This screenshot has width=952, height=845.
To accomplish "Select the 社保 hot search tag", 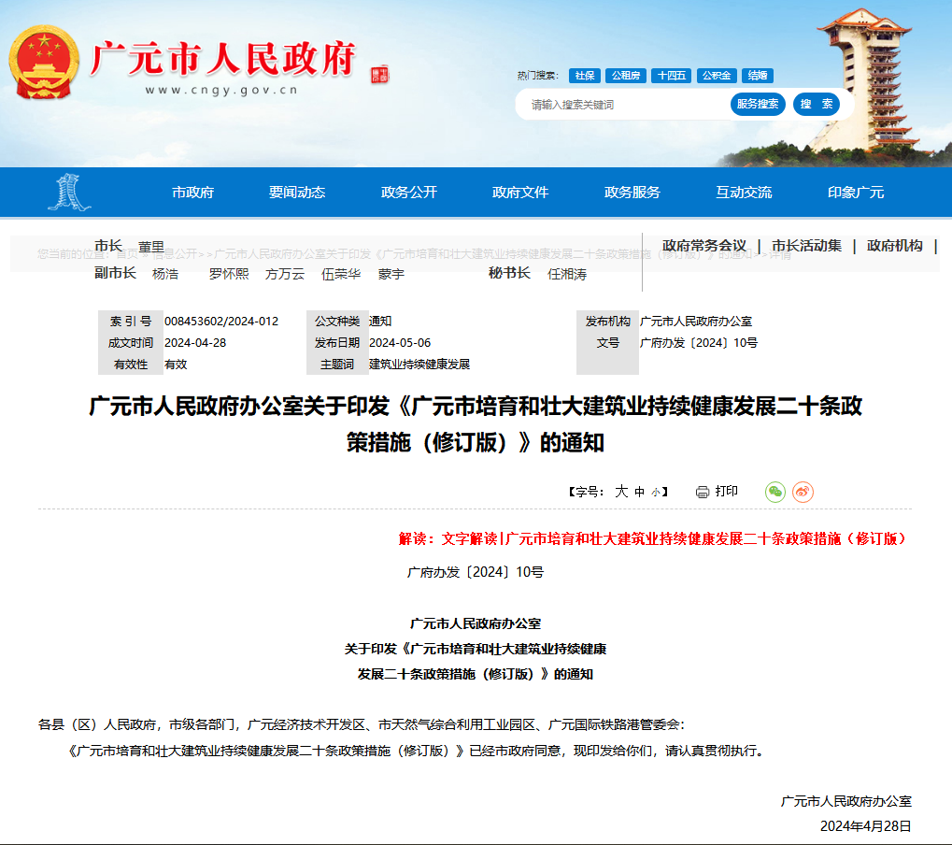I will 585,76.
